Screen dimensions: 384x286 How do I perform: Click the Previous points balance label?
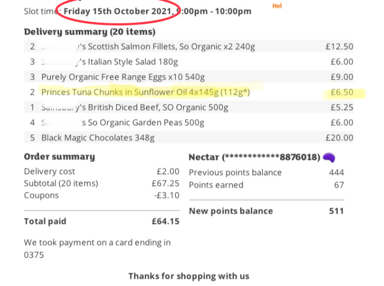pyautogui.click(x=235, y=173)
